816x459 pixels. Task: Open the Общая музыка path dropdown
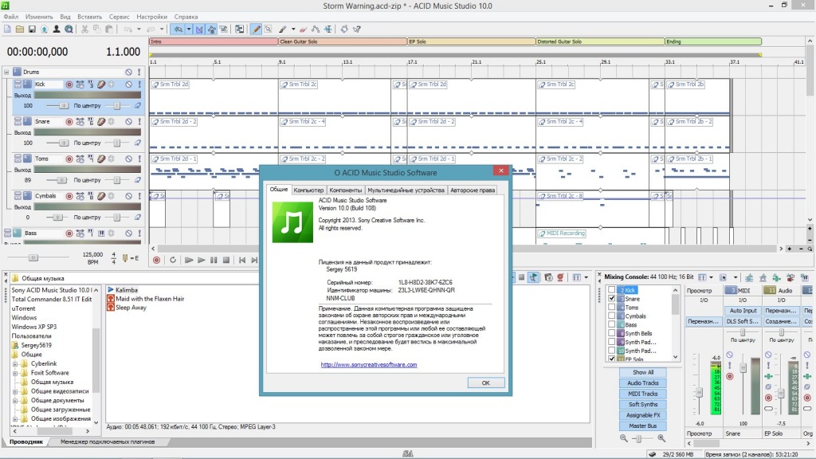coord(134,278)
